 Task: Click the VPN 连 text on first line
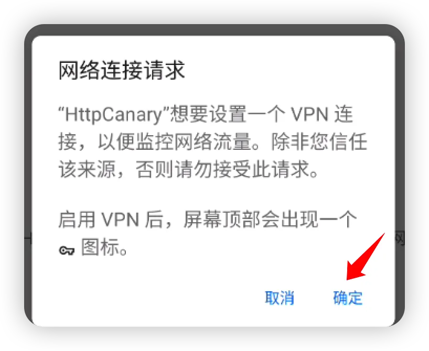click(321, 114)
